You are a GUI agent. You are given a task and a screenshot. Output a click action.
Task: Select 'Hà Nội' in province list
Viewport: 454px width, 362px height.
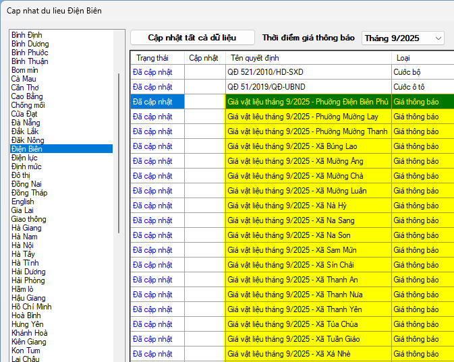coord(24,245)
